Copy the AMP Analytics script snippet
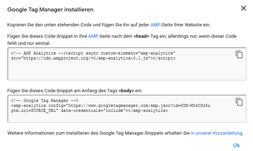 click(239, 54)
